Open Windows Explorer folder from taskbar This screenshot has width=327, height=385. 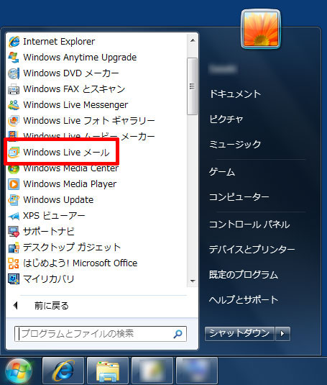click(108, 371)
